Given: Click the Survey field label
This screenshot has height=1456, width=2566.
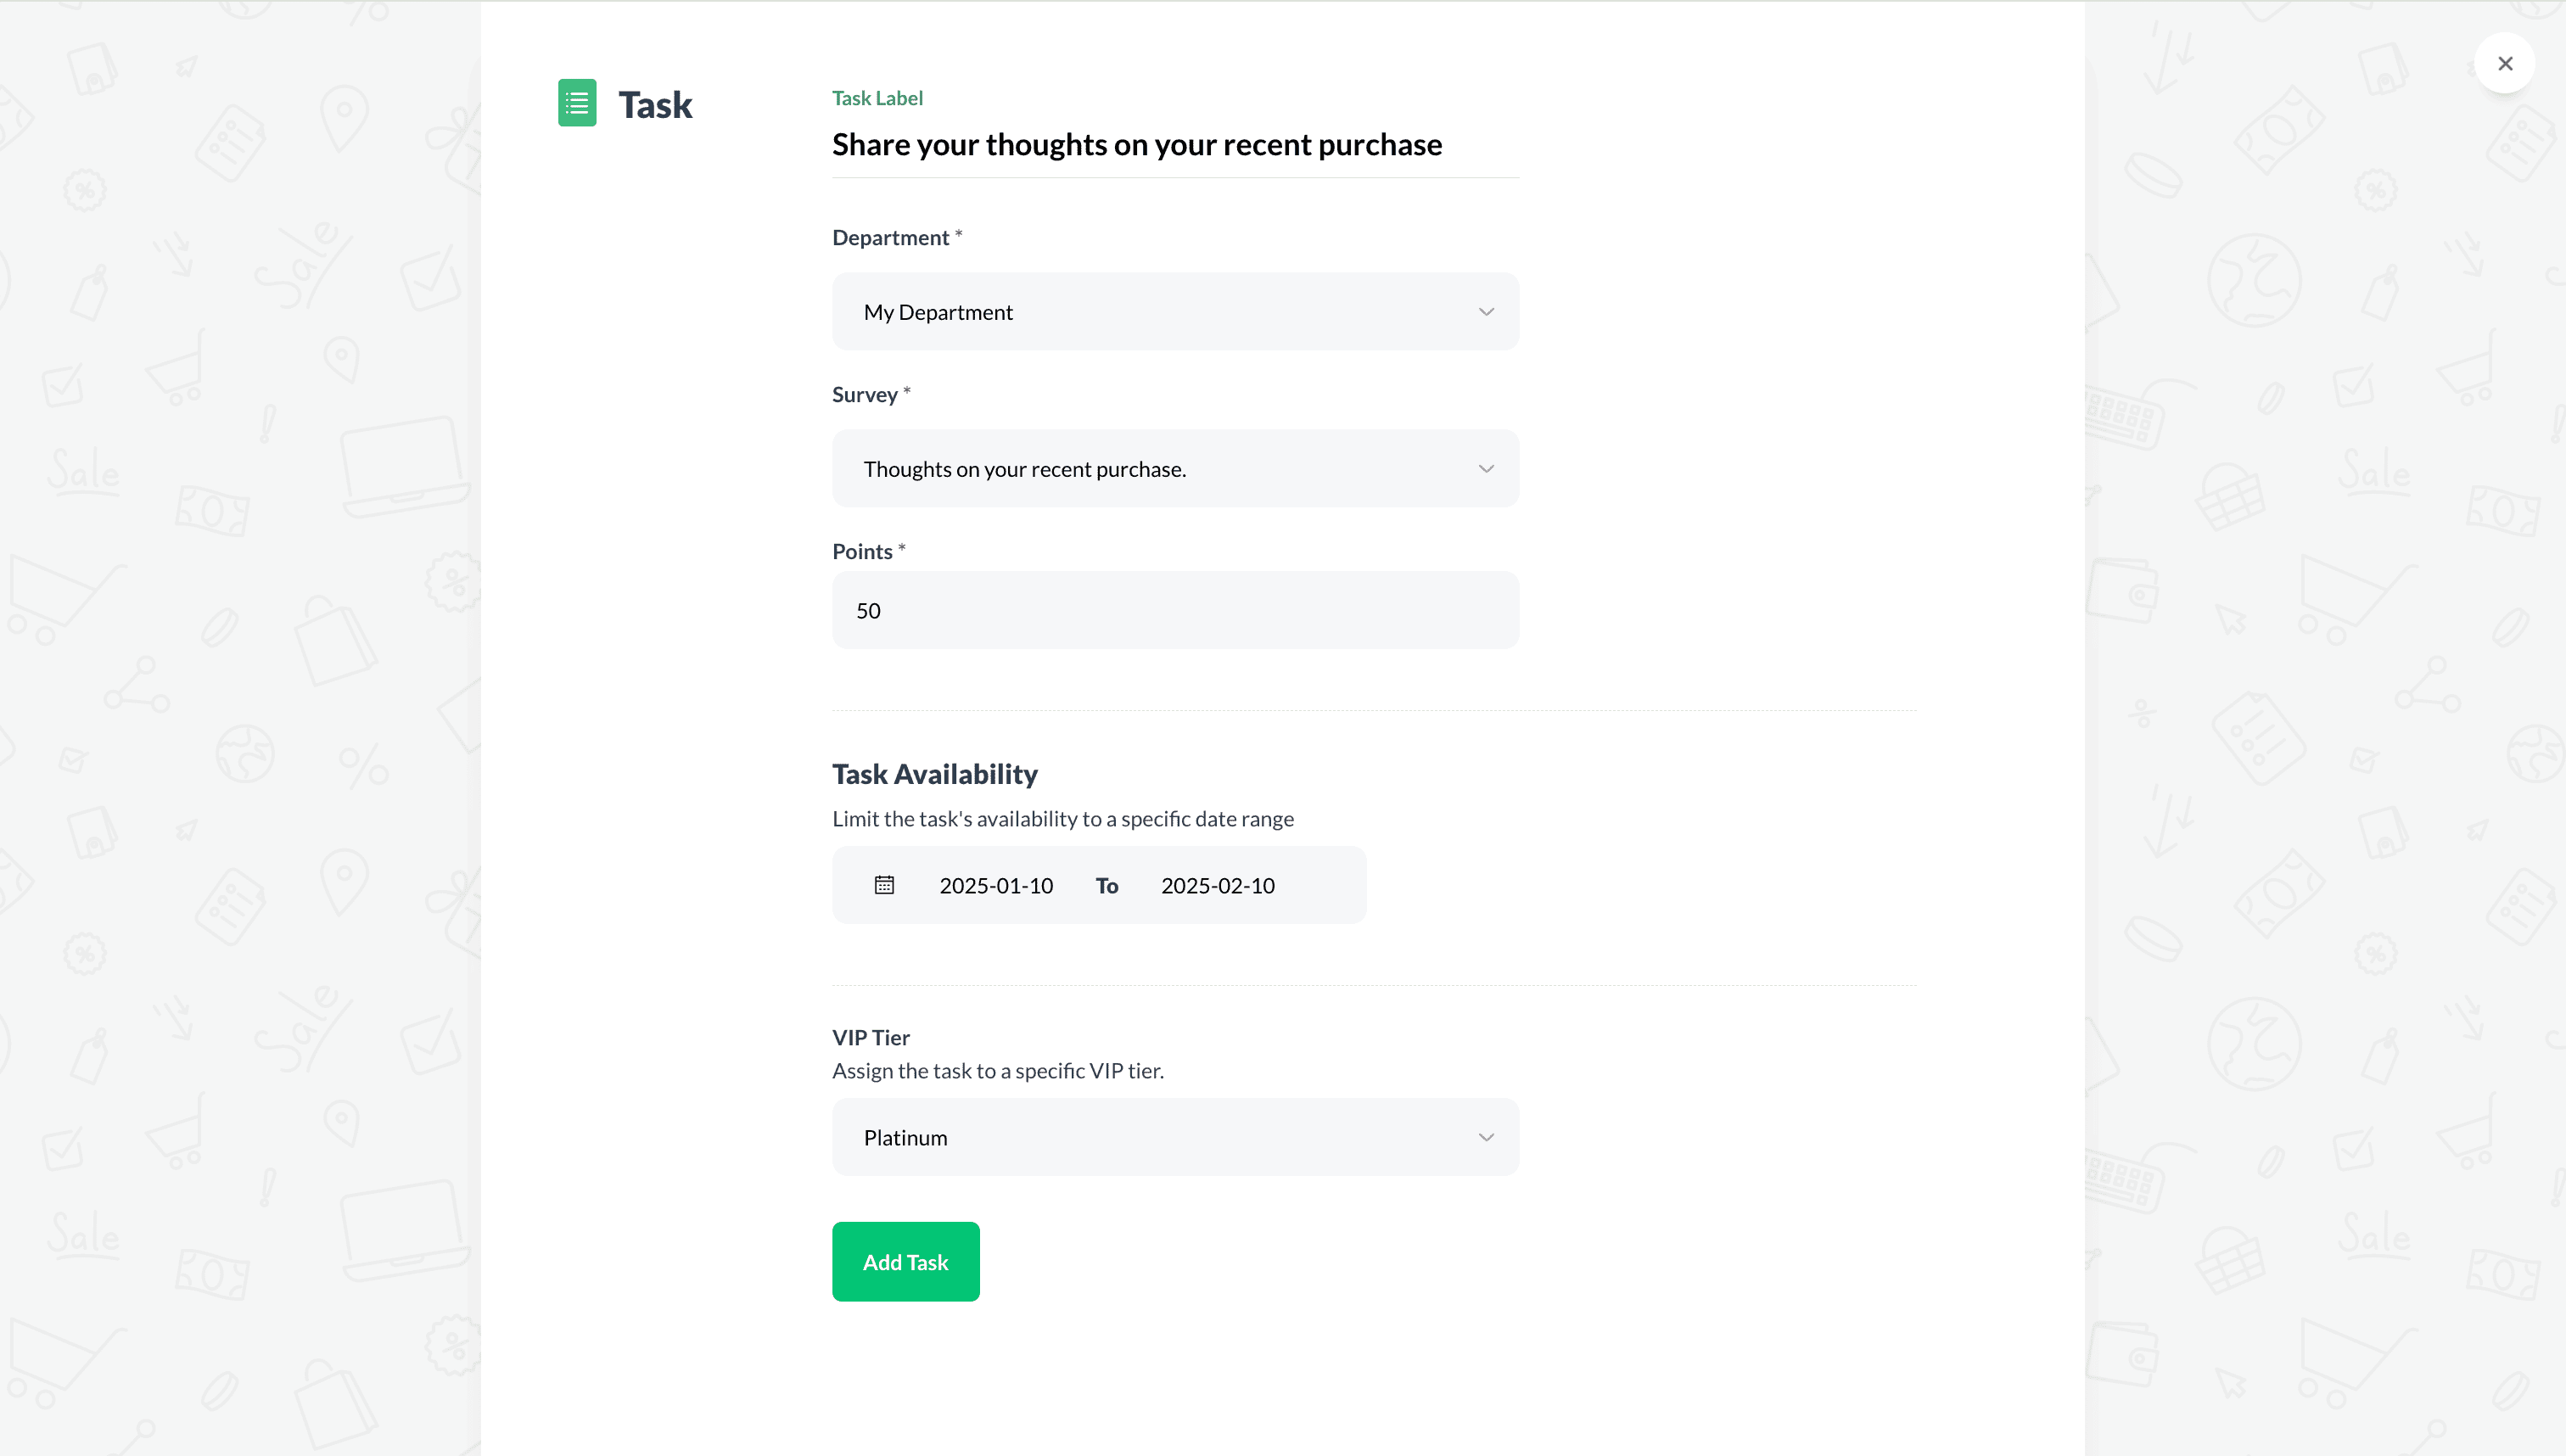Looking at the screenshot, I should coord(864,395).
